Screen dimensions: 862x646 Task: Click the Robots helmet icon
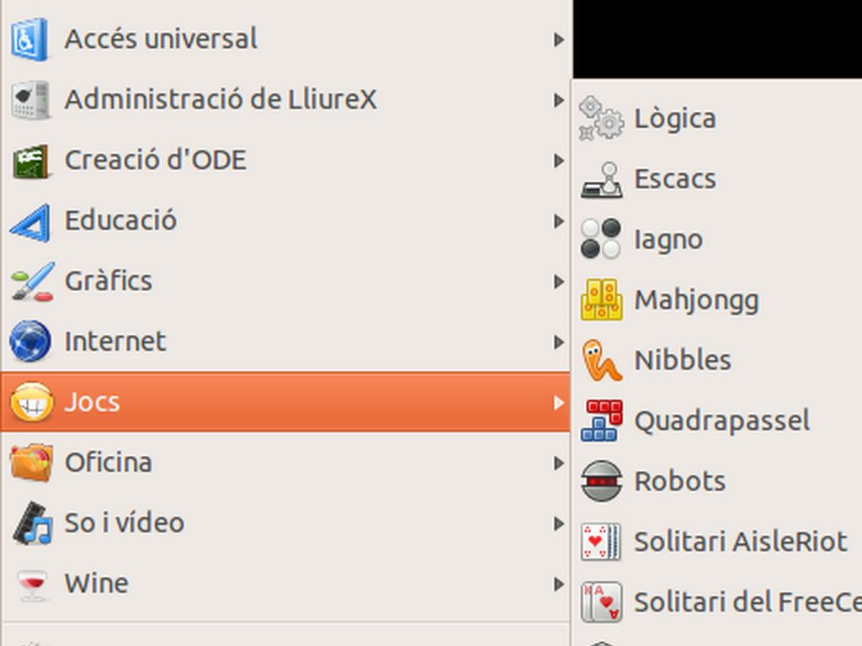(x=601, y=481)
